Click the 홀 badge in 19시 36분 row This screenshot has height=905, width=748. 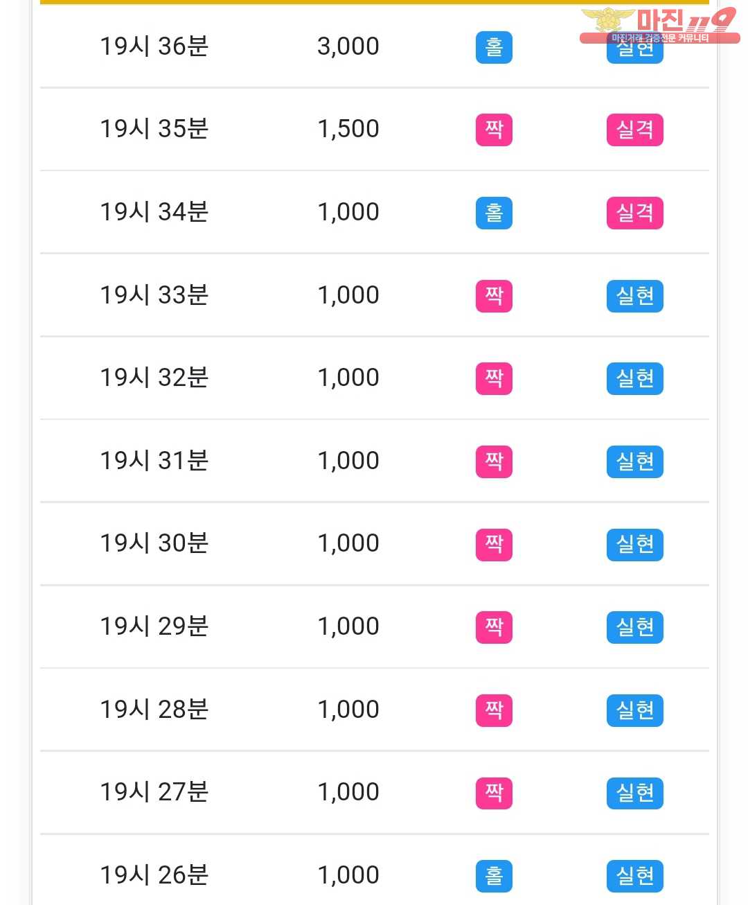[x=494, y=47]
